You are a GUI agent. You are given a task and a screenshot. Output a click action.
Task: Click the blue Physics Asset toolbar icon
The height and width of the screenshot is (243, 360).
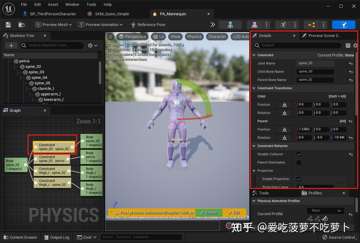[344, 25]
